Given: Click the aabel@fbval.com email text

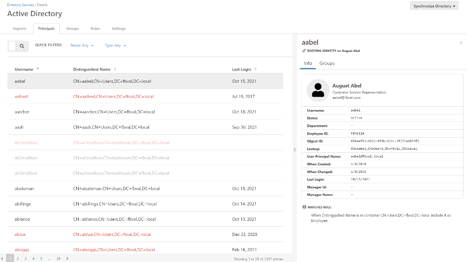Looking at the screenshot, I should tap(346, 97).
